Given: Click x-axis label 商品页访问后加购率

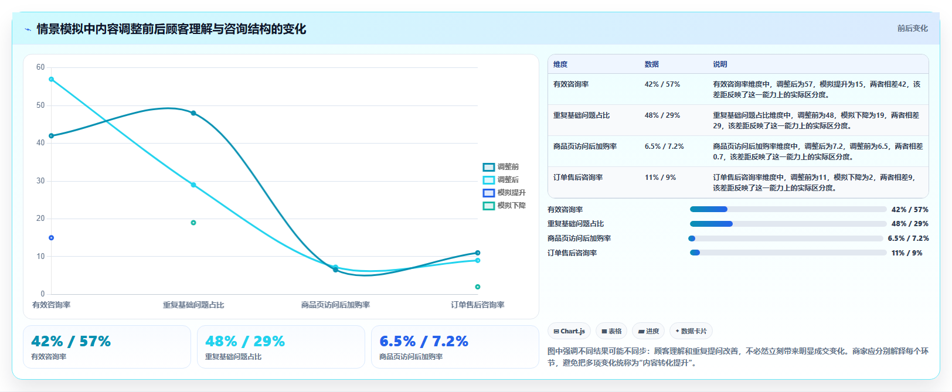Looking at the screenshot, I should click(x=335, y=305).
